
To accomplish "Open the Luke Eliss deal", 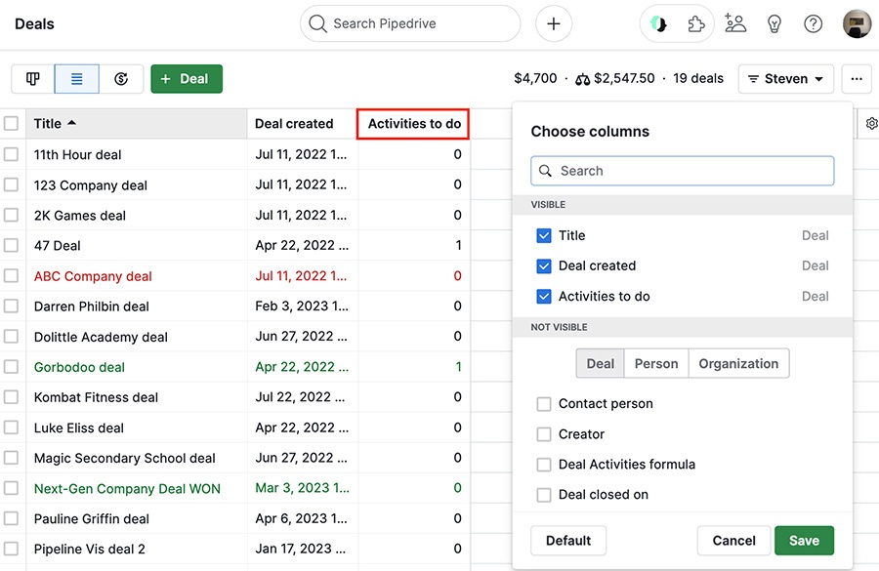I will pyautogui.click(x=78, y=428).
